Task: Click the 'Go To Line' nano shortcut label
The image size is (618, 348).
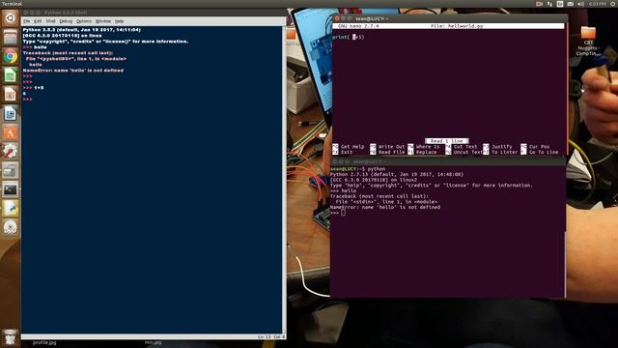Action: pyautogui.click(x=544, y=152)
